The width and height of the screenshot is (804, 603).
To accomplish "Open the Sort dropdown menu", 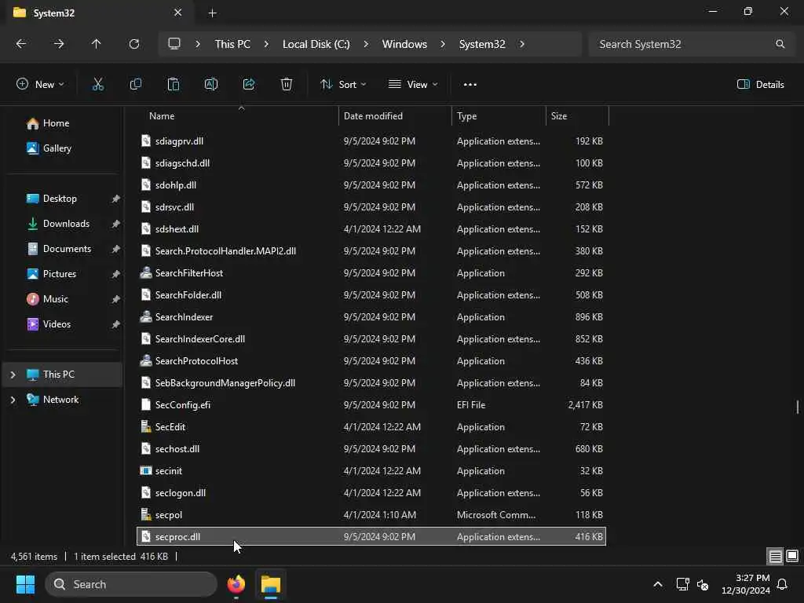I will click(x=343, y=85).
